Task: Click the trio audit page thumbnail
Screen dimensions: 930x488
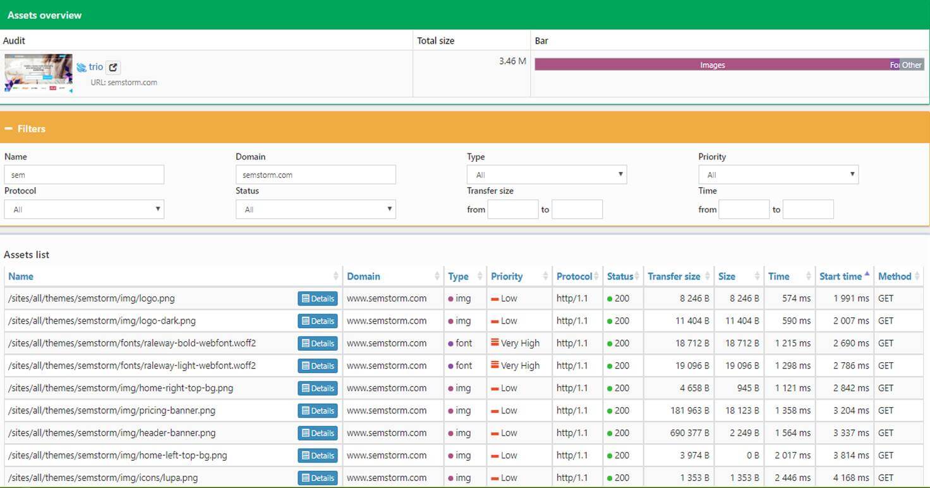Action: [39, 73]
